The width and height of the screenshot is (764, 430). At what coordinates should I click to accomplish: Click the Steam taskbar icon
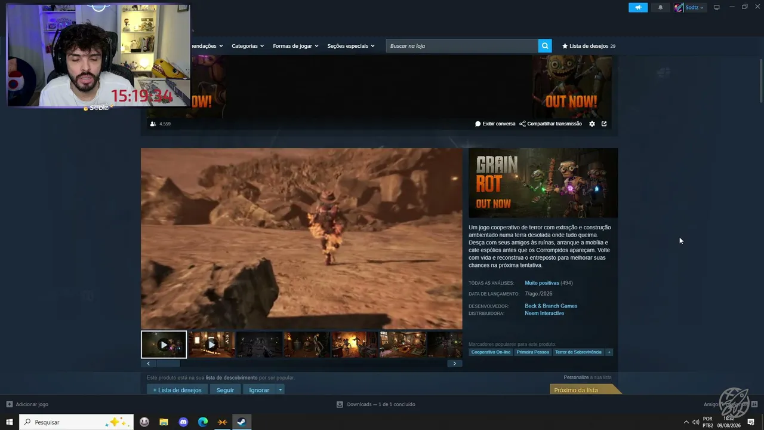[x=242, y=422]
